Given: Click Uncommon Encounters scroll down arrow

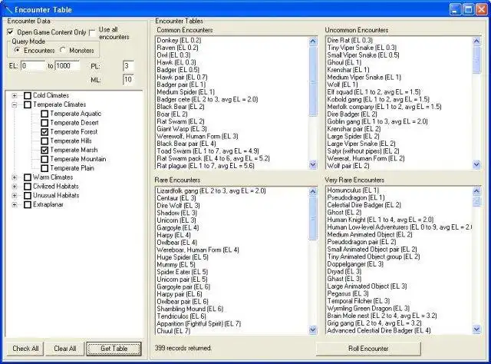Looking at the screenshot, I should point(476,164).
